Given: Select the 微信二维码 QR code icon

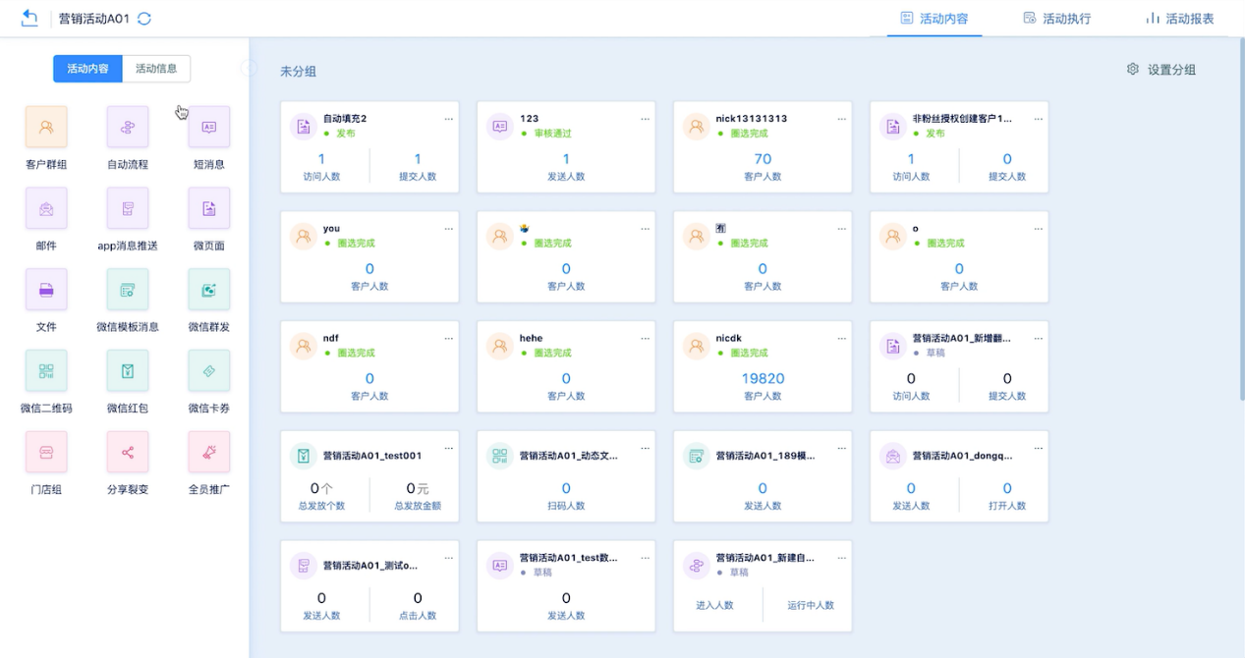Looking at the screenshot, I should [x=46, y=370].
